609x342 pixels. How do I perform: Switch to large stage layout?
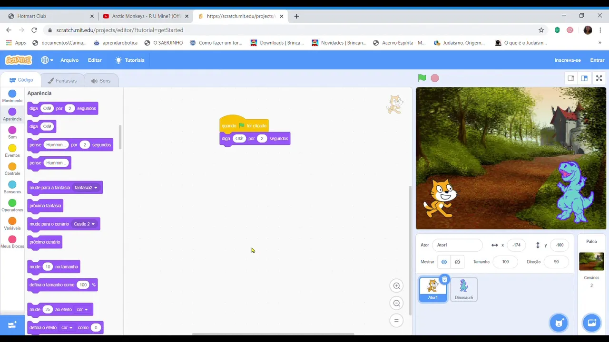pyautogui.click(x=584, y=78)
